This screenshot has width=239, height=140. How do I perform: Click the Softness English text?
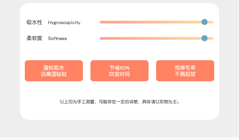[57, 38]
